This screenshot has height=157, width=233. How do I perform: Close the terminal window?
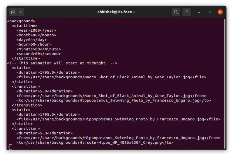tap(220, 12)
